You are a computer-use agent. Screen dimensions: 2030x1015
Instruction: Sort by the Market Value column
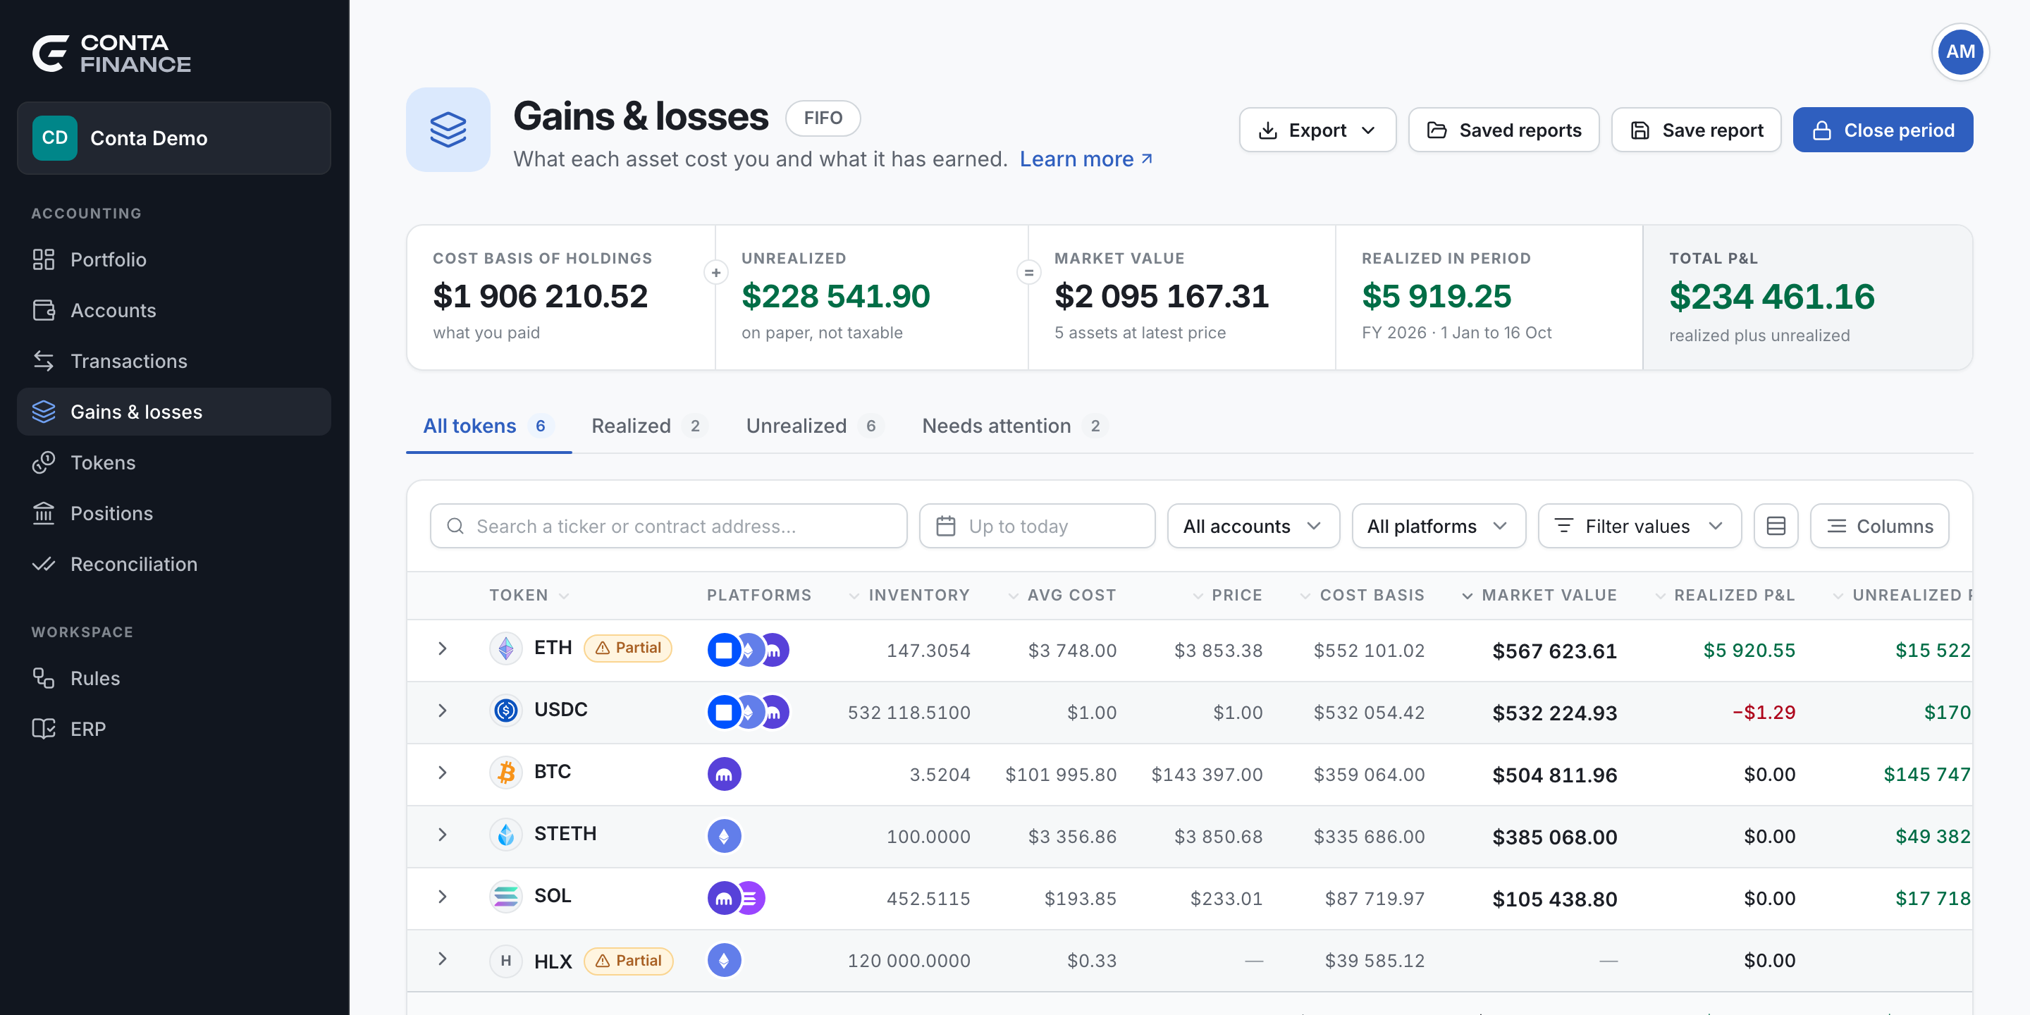(x=1539, y=595)
